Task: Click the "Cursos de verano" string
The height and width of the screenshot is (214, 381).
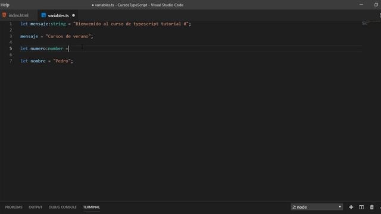Action: coord(68,36)
